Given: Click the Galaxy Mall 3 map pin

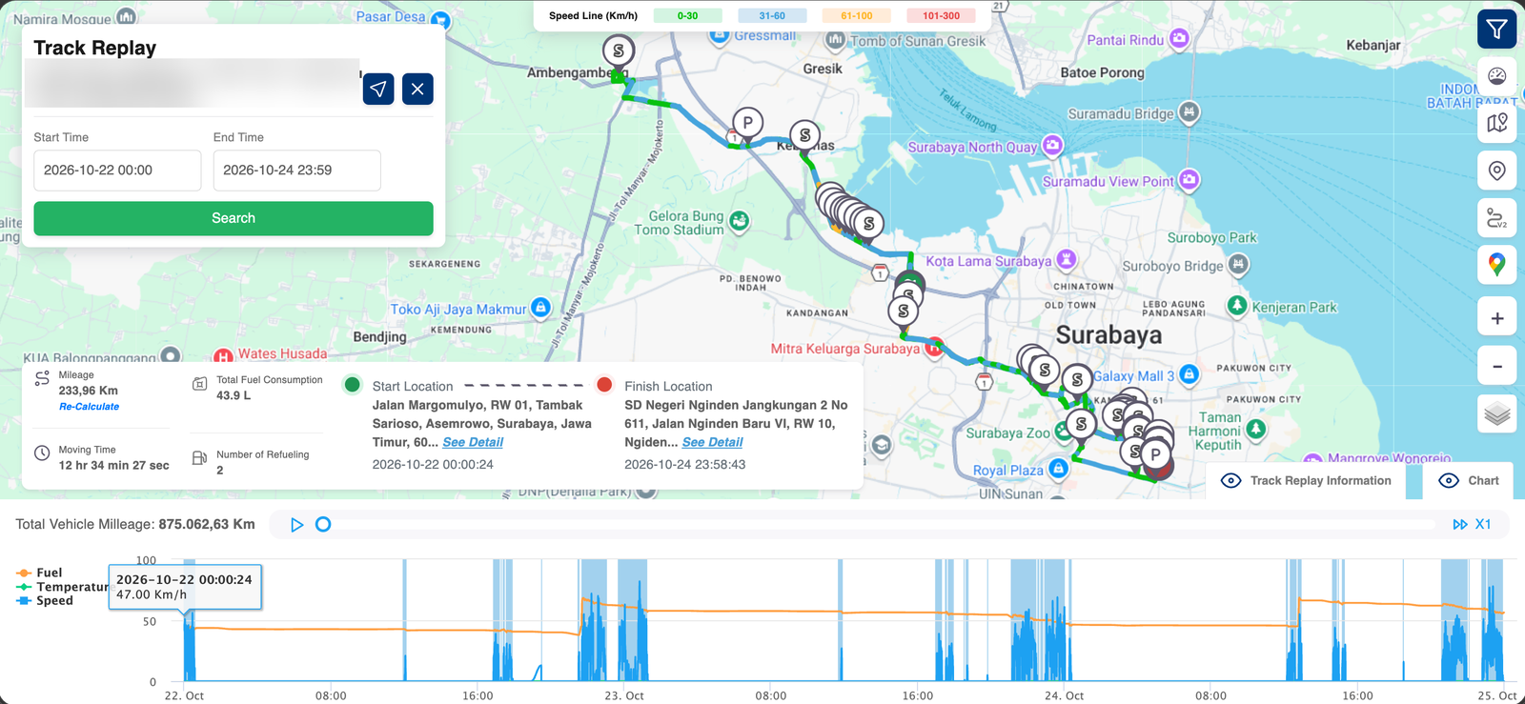Looking at the screenshot, I should tap(1189, 375).
